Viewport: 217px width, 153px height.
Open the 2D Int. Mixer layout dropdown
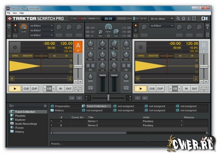click(x=162, y=19)
